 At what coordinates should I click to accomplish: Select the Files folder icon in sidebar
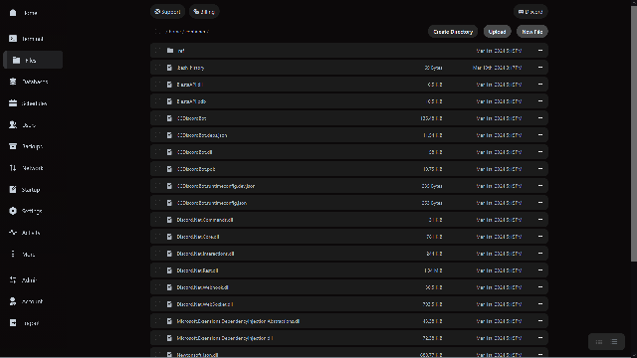(16, 60)
